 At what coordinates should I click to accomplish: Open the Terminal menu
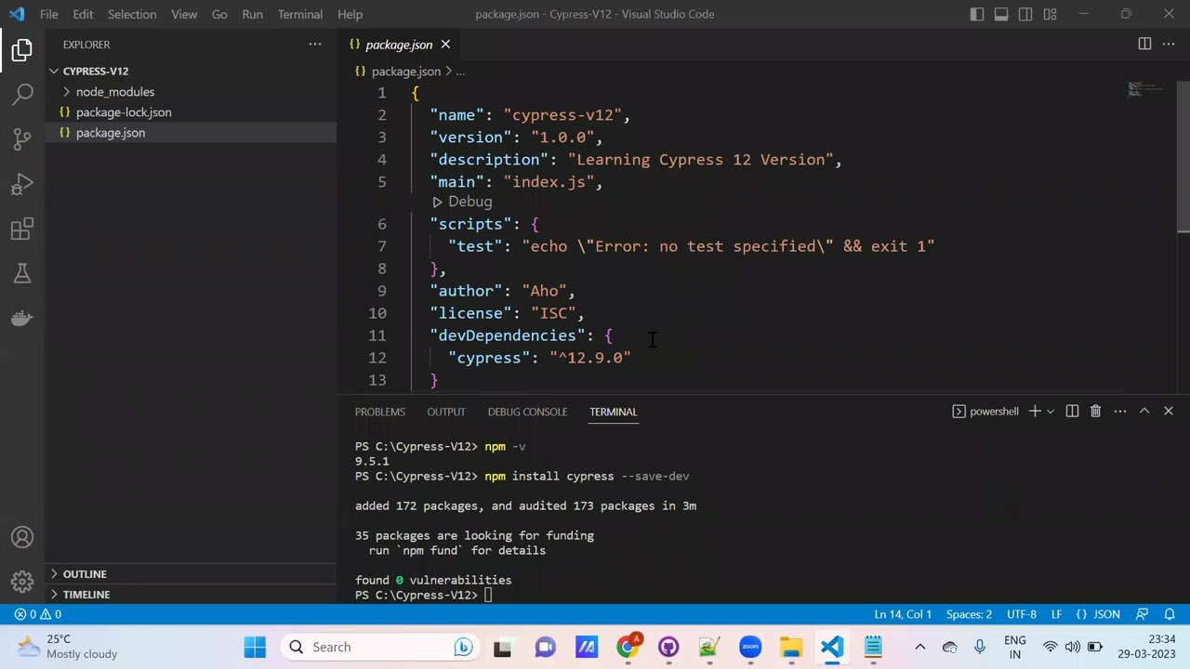(x=300, y=14)
